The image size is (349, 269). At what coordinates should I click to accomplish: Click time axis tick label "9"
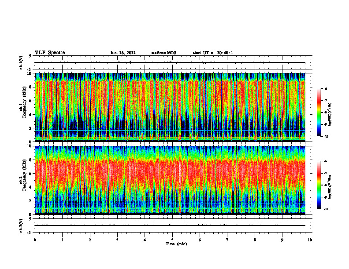[x=282, y=240]
